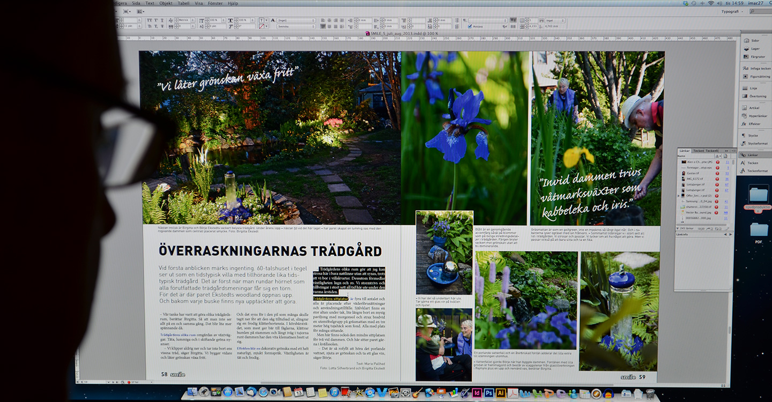The width and height of the screenshot is (772, 402).
Task: Click page link 11 for Alen o Ch...pher.JPG
Action: (x=727, y=162)
